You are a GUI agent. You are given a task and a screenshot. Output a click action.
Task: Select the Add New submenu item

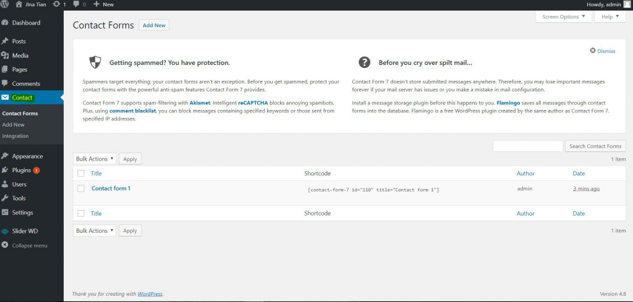coord(14,125)
